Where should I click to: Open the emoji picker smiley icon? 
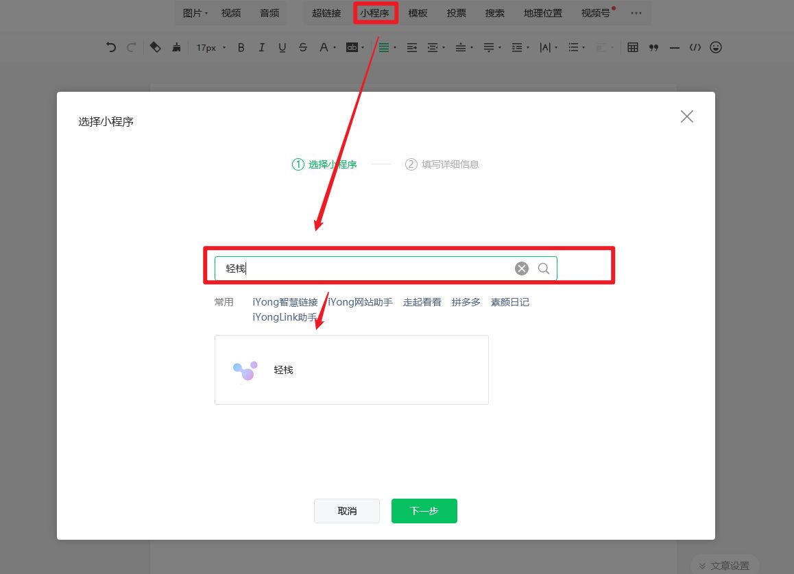tap(716, 47)
